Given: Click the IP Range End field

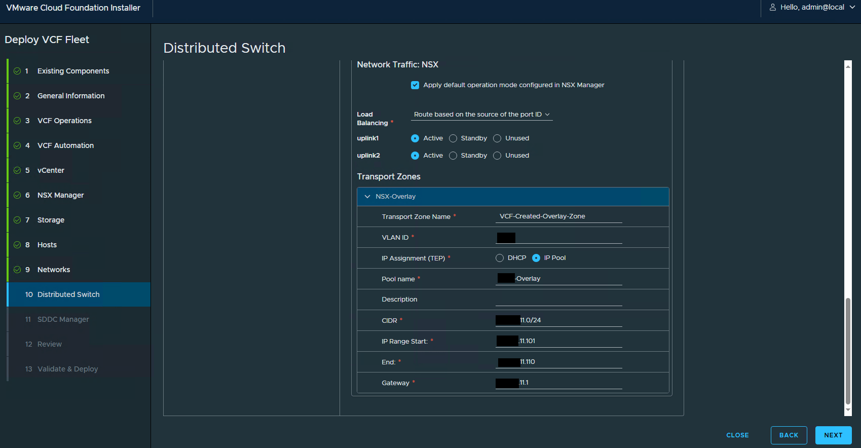Looking at the screenshot, I should [x=558, y=362].
